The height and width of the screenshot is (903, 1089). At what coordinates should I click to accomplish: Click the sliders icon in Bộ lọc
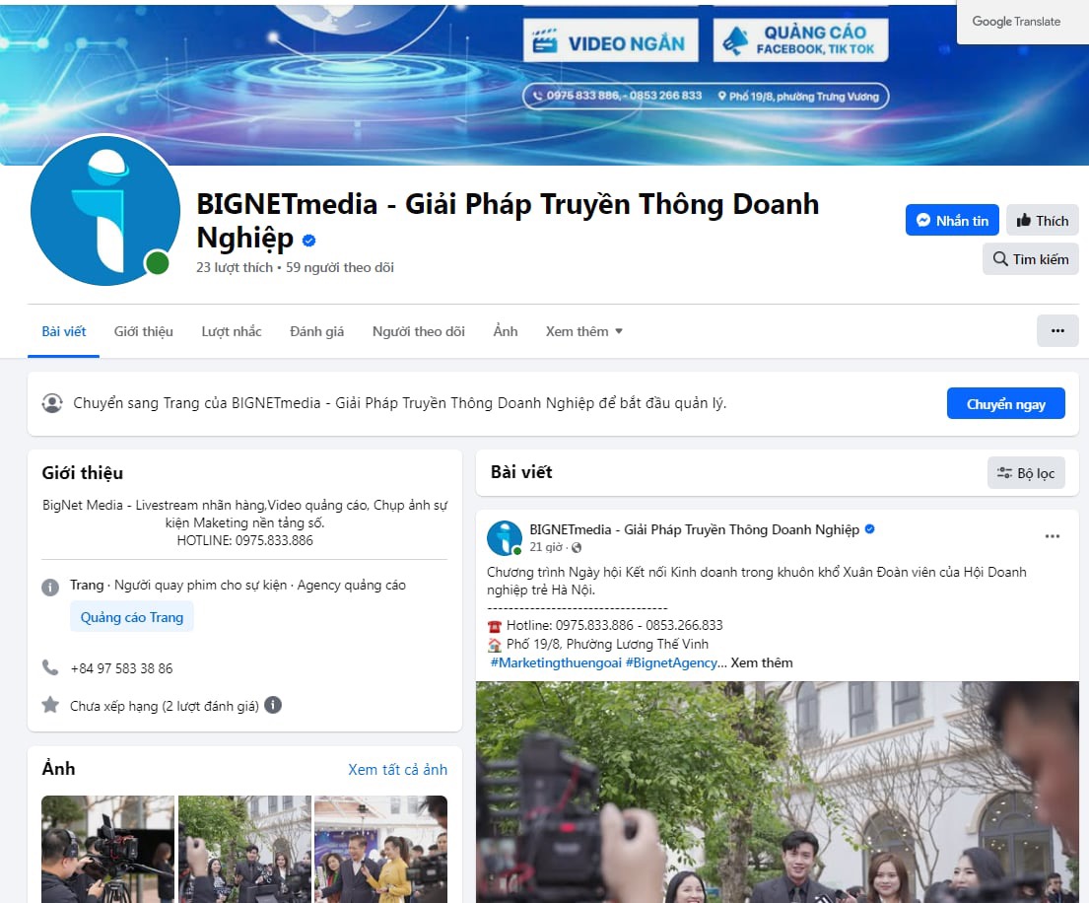(x=1004, y=473)
